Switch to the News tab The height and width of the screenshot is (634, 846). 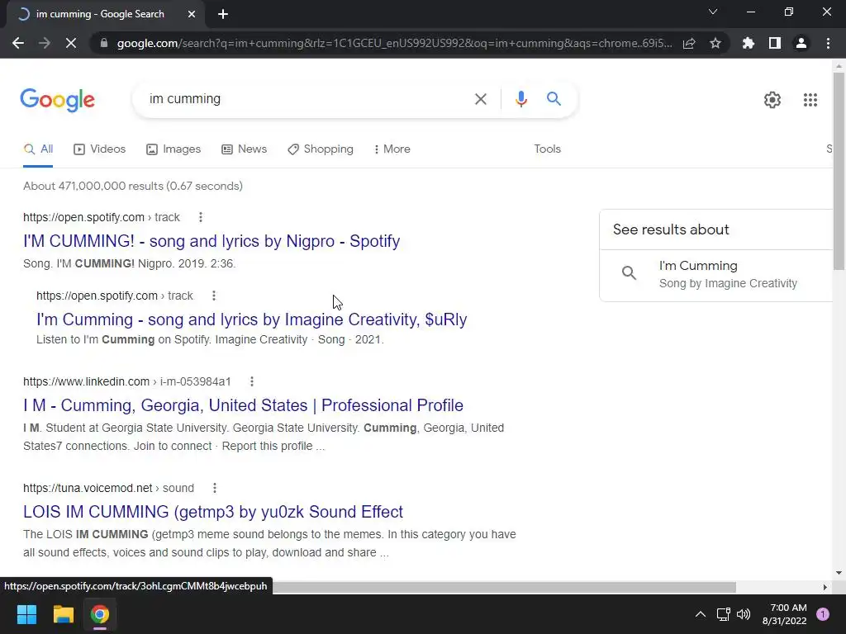(244, 149)
